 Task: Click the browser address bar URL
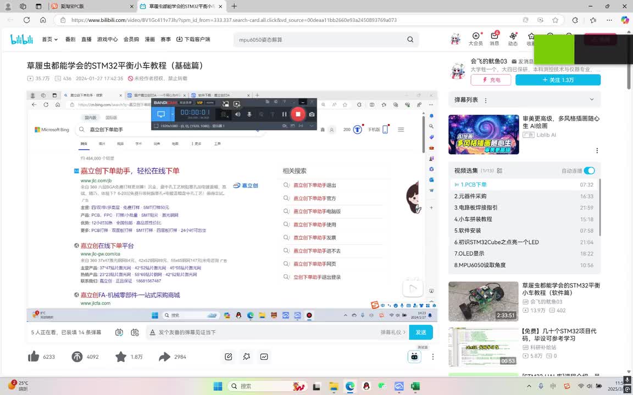pos(234,20)
